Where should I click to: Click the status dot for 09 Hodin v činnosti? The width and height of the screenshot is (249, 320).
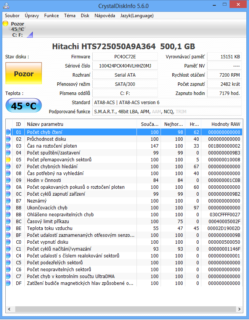coord(8,180)
